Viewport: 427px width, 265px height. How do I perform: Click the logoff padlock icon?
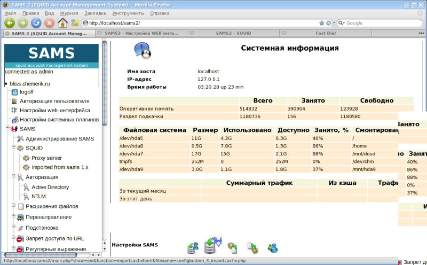pyautogui.click(x=15, y=92)
